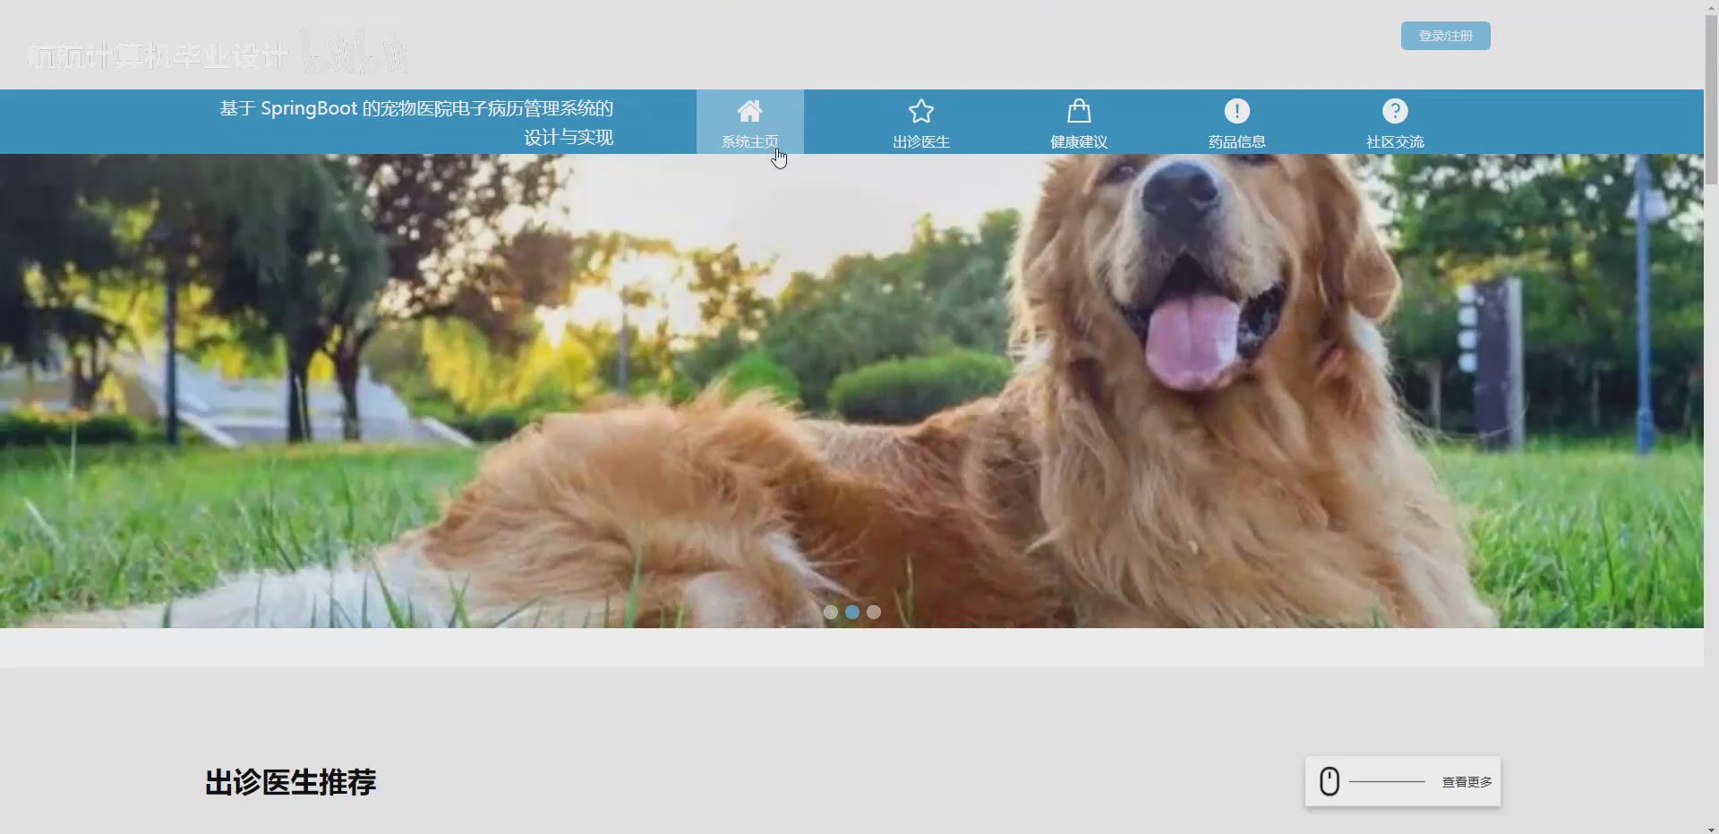Click the scrollbar up arrow
1719x834 pixels.
pyautogui.click(x=1711, y=6)
